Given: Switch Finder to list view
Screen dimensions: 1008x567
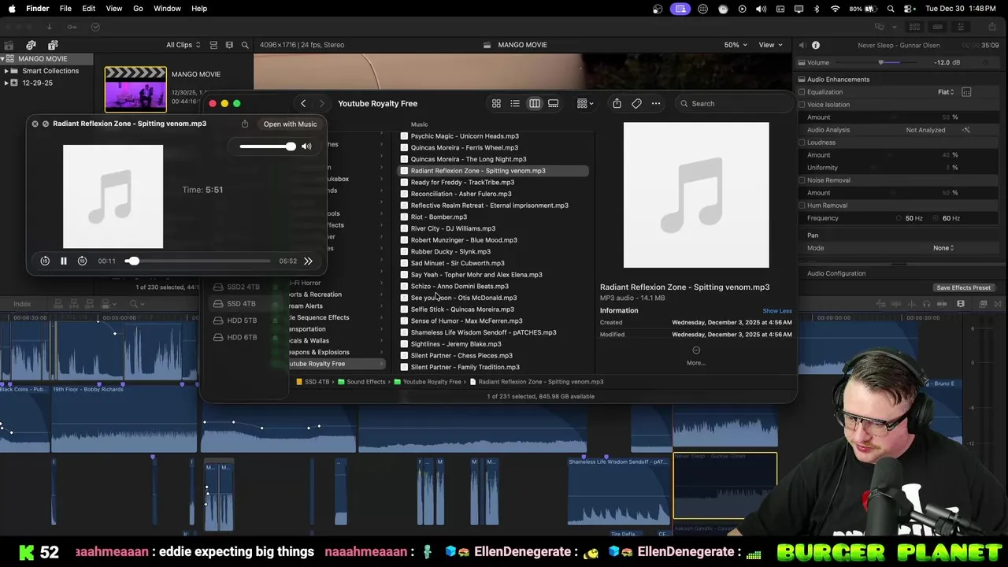Looking at the screenshot, I should click(x=515, y=103).
